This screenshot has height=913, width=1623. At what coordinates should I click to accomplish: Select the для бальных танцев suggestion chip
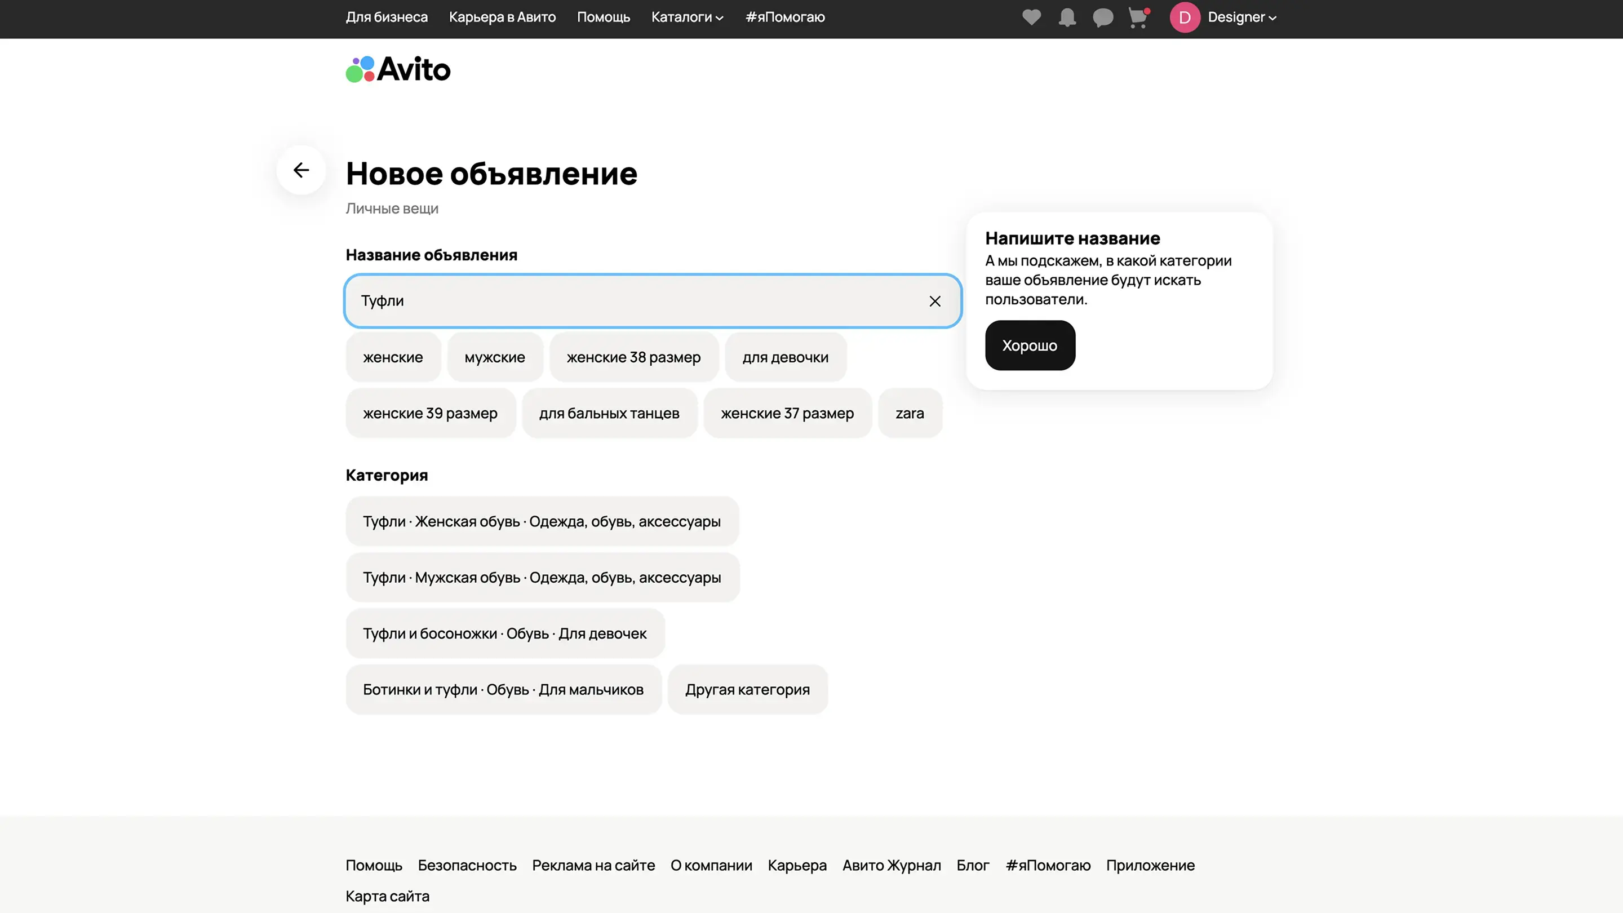tap(609, 413)
